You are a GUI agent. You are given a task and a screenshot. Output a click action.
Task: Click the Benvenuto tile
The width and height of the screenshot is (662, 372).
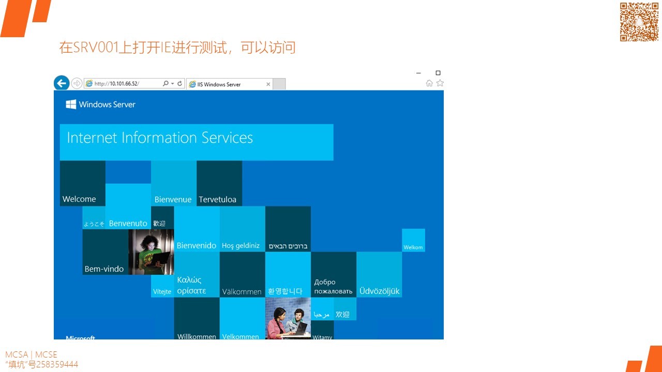pyautogui.click(x=128, y=206)
